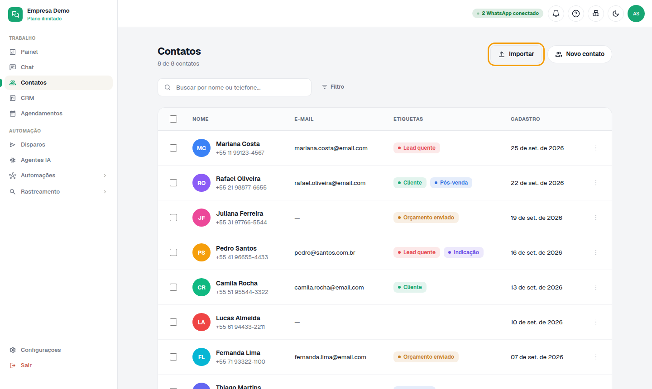Open the help question mark icon
The image size is (652, 389).
[x=576, y=14]
